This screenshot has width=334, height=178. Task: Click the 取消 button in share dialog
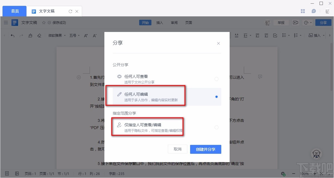tap(177, 149)
